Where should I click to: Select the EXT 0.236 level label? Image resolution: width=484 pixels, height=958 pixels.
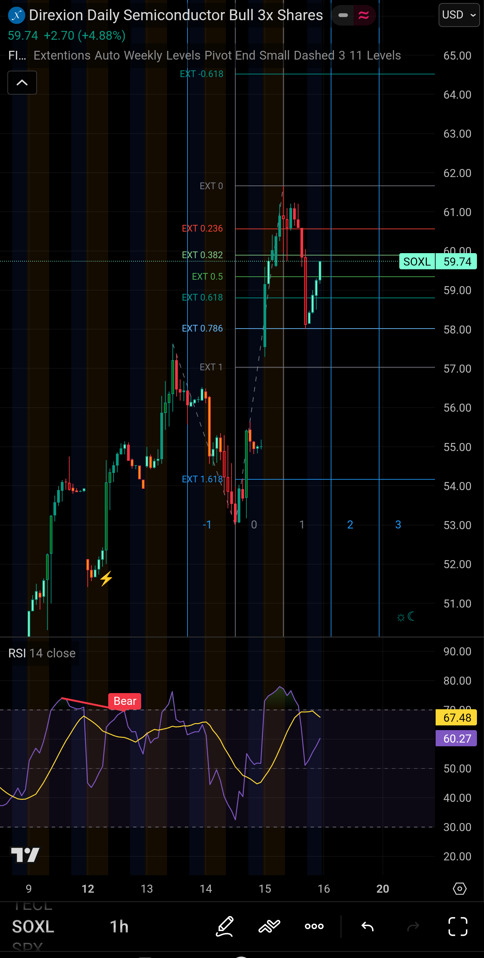coord(202,228)
